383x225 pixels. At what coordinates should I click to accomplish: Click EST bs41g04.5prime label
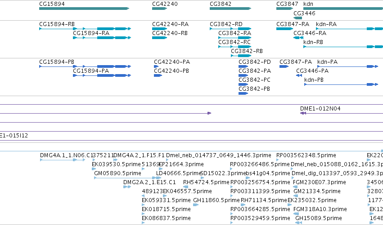click(x=268, y=173)
